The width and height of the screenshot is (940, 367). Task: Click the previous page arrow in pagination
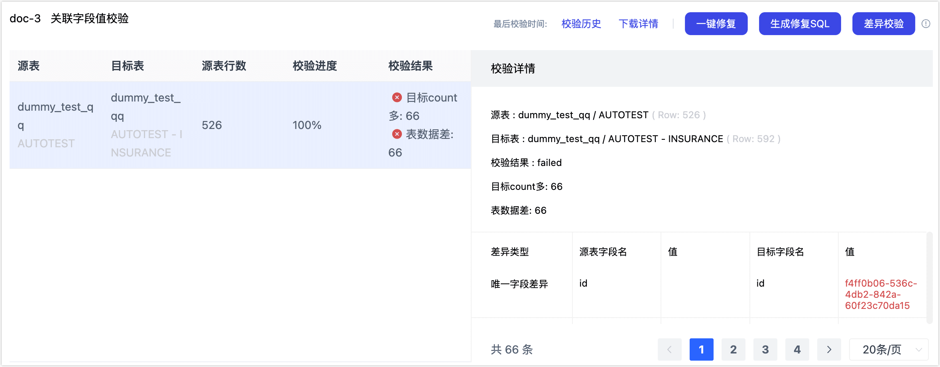tap(669, 349)
